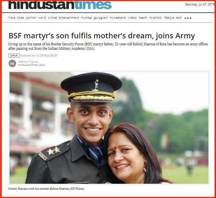
Task: Click the Hindustan Times logo
Action: point(60,5)
